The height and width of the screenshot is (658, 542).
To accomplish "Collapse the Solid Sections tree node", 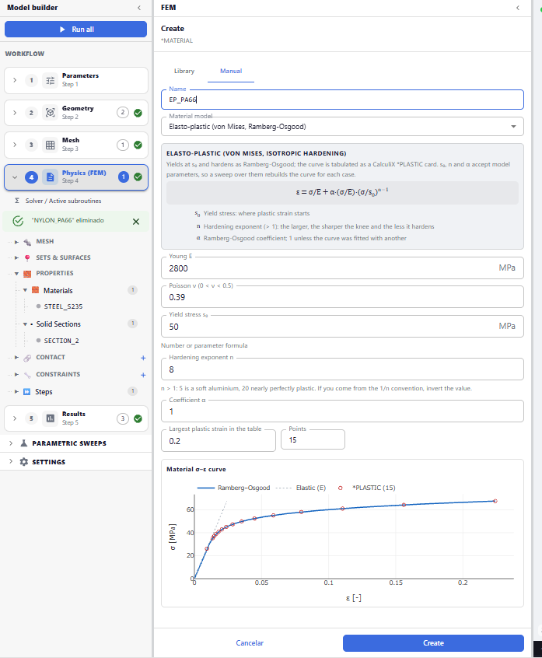I will tap(25, 324).
